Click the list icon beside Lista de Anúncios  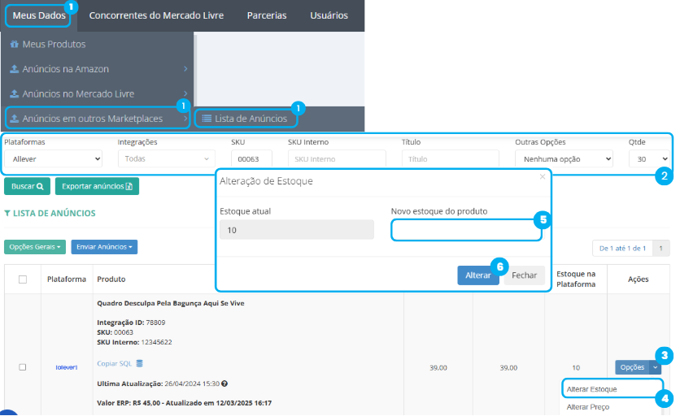207,119
